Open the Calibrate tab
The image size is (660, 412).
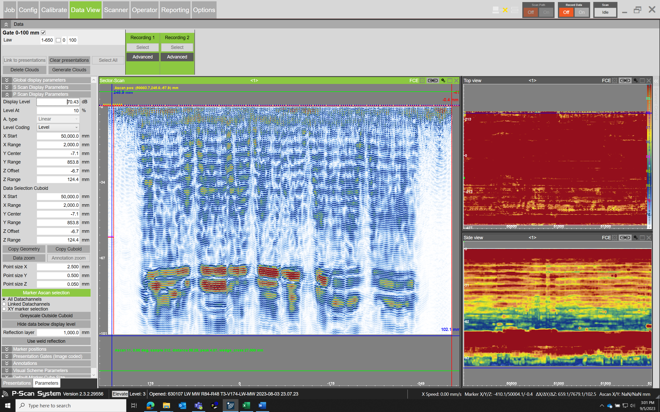pos(54,10)
